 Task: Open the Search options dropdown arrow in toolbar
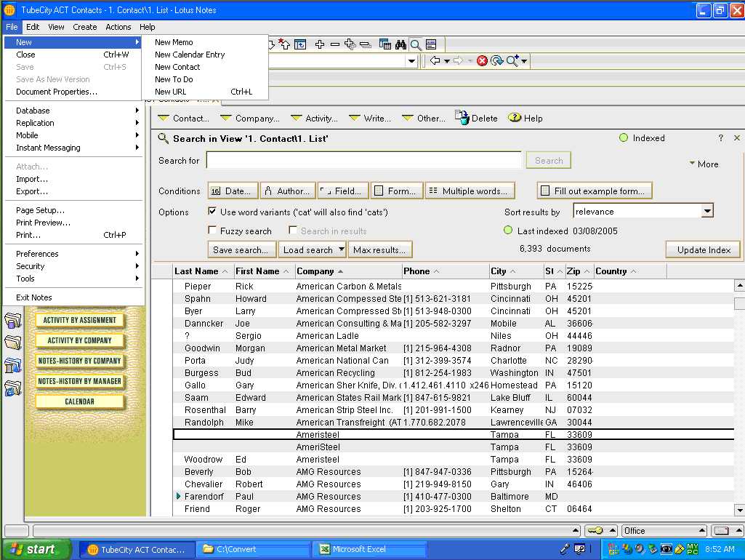[x=524, y=61]
